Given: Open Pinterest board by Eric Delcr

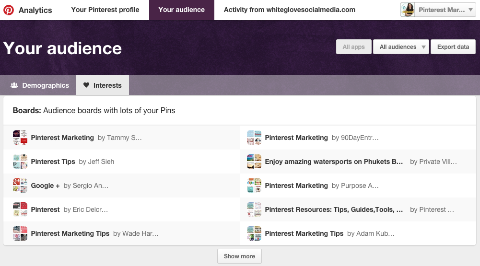Looking at the screenshot, I should pos(45,209).
